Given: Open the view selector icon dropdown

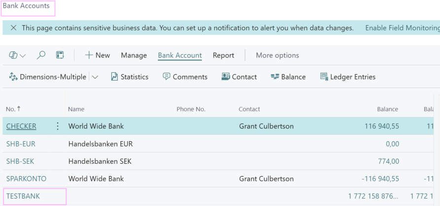Looking at the screenshot, I should click(x=17, y=56).
